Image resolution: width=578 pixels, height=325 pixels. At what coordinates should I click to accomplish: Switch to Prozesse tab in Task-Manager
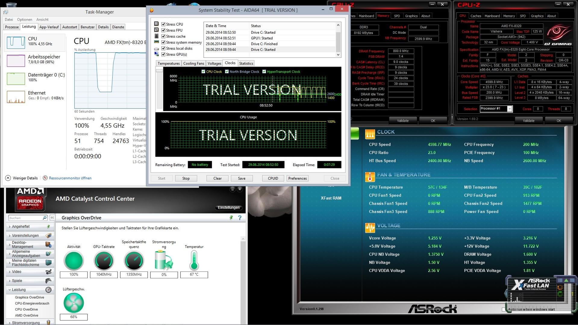click(12, 27)
